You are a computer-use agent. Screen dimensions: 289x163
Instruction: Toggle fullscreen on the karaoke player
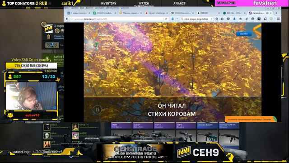[x=249, y=110]
